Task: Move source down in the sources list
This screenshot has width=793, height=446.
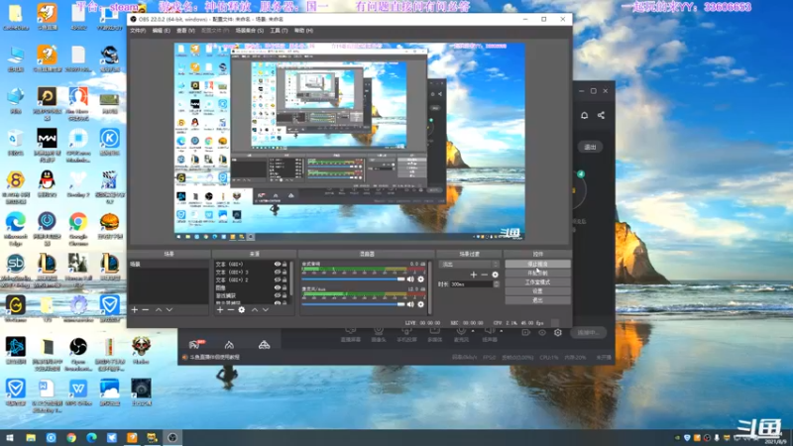Action: [x=266, y=309]
